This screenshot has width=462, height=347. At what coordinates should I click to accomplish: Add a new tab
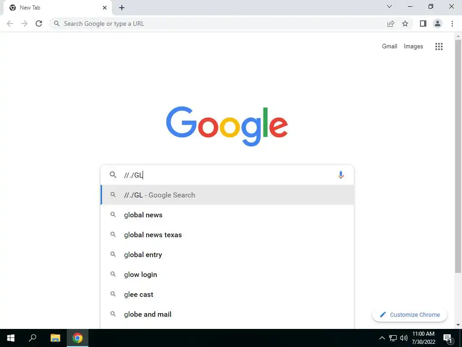click(122, 8)
